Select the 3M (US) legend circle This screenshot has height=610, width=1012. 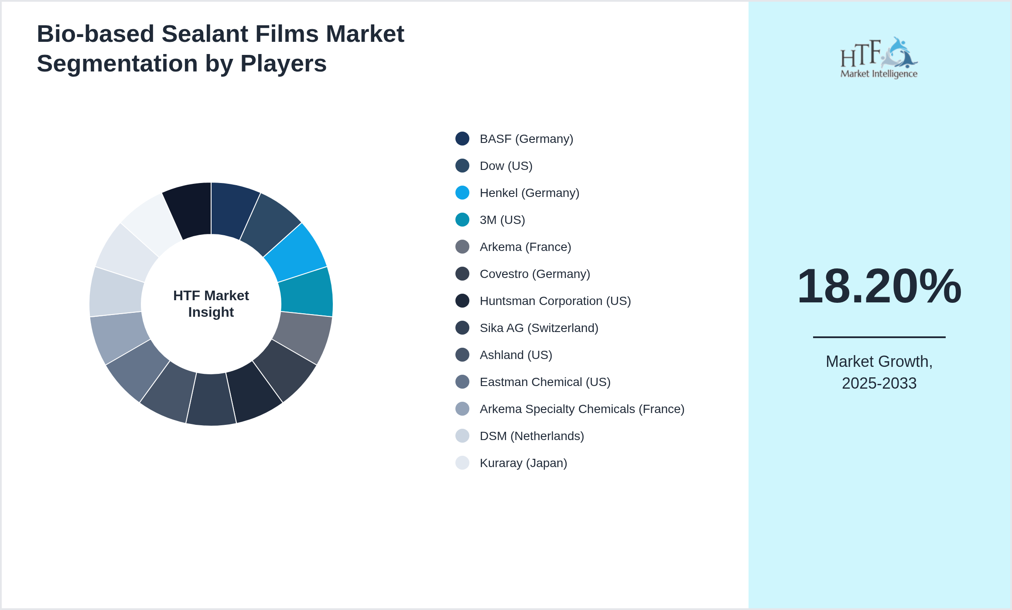coord(462,220)
